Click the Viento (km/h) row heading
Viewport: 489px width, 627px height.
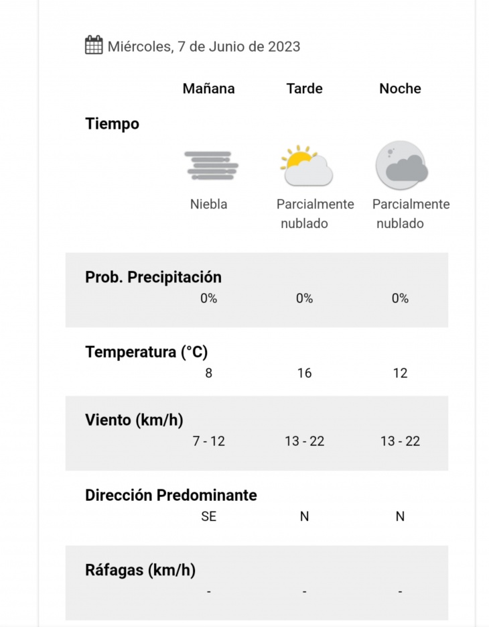[x=134, y=420]
